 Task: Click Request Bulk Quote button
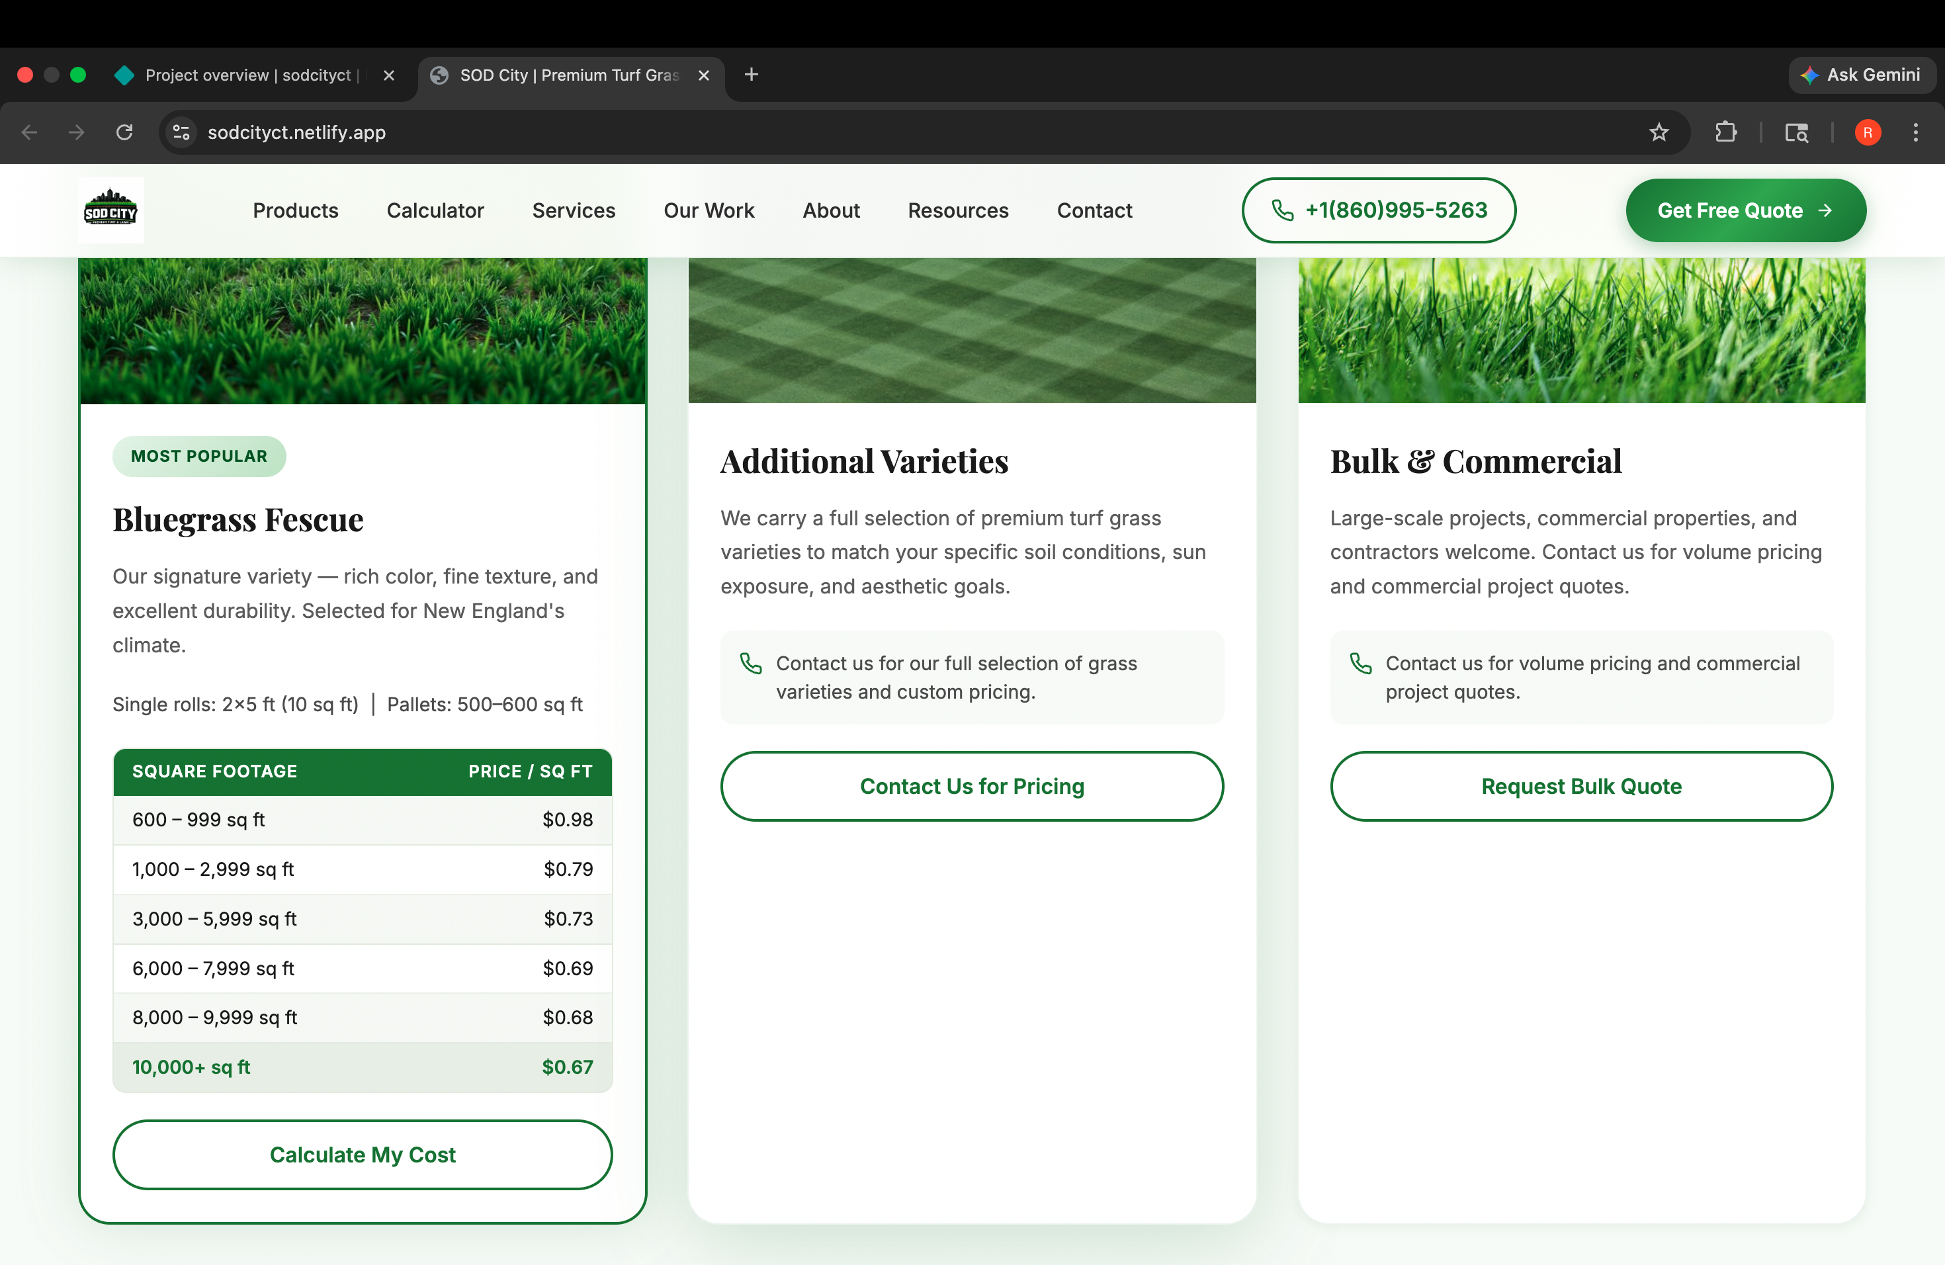coord(1581,786)
